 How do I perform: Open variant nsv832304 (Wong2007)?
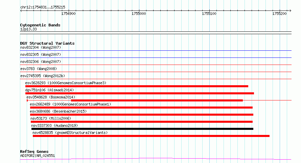pyautogui.click(x=41, y=47)
